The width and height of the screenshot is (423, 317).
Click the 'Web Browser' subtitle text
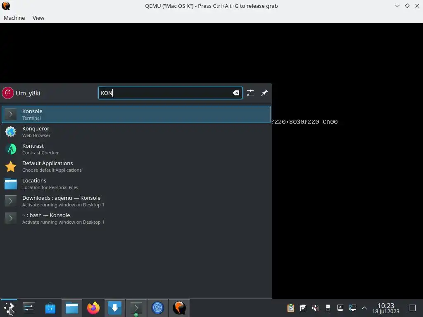click(36, 135)
